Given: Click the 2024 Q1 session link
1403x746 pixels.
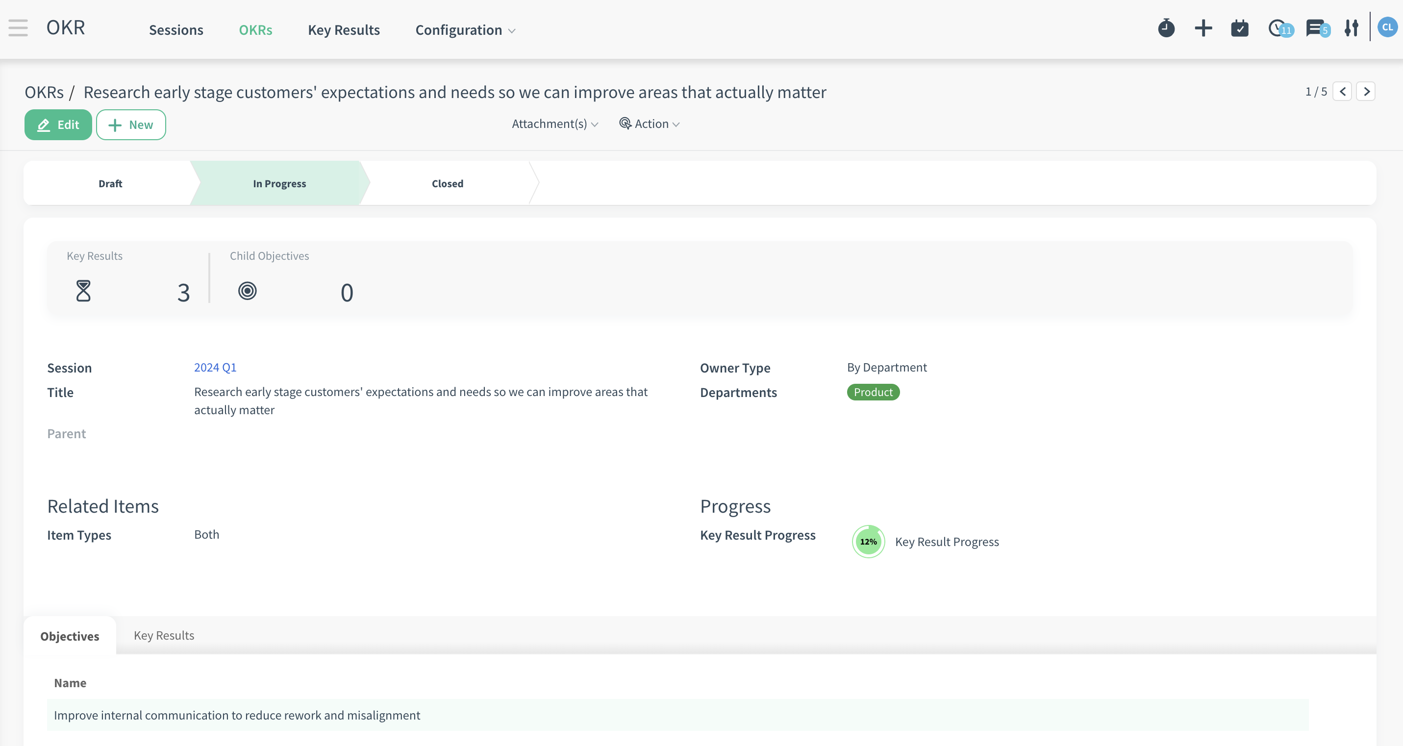Looking at the screenshot, I should [x=215, y=367].
